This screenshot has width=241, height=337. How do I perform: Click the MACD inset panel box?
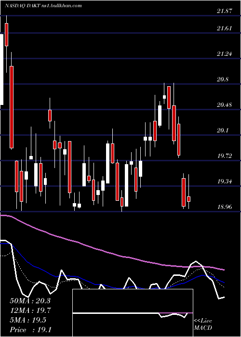(133, 313)
